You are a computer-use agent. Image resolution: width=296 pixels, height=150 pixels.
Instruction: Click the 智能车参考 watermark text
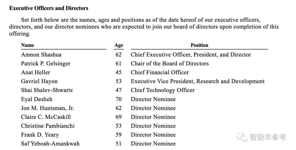(x=268, y=137)
